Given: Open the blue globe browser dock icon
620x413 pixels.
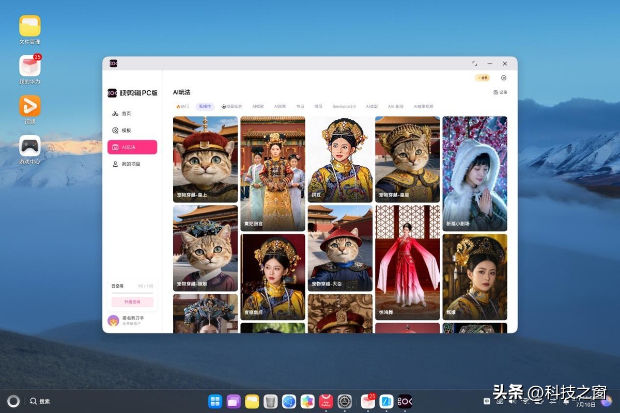Looking at the screenshot, I should [289, 401].
